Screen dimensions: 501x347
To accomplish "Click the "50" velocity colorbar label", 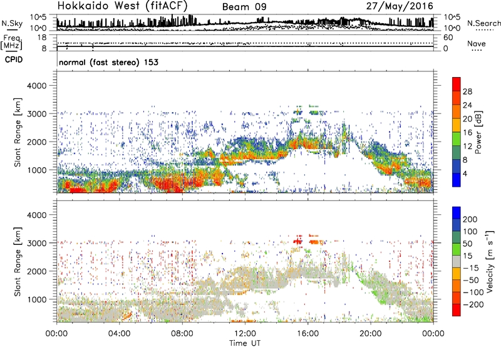I will [467, 244].
